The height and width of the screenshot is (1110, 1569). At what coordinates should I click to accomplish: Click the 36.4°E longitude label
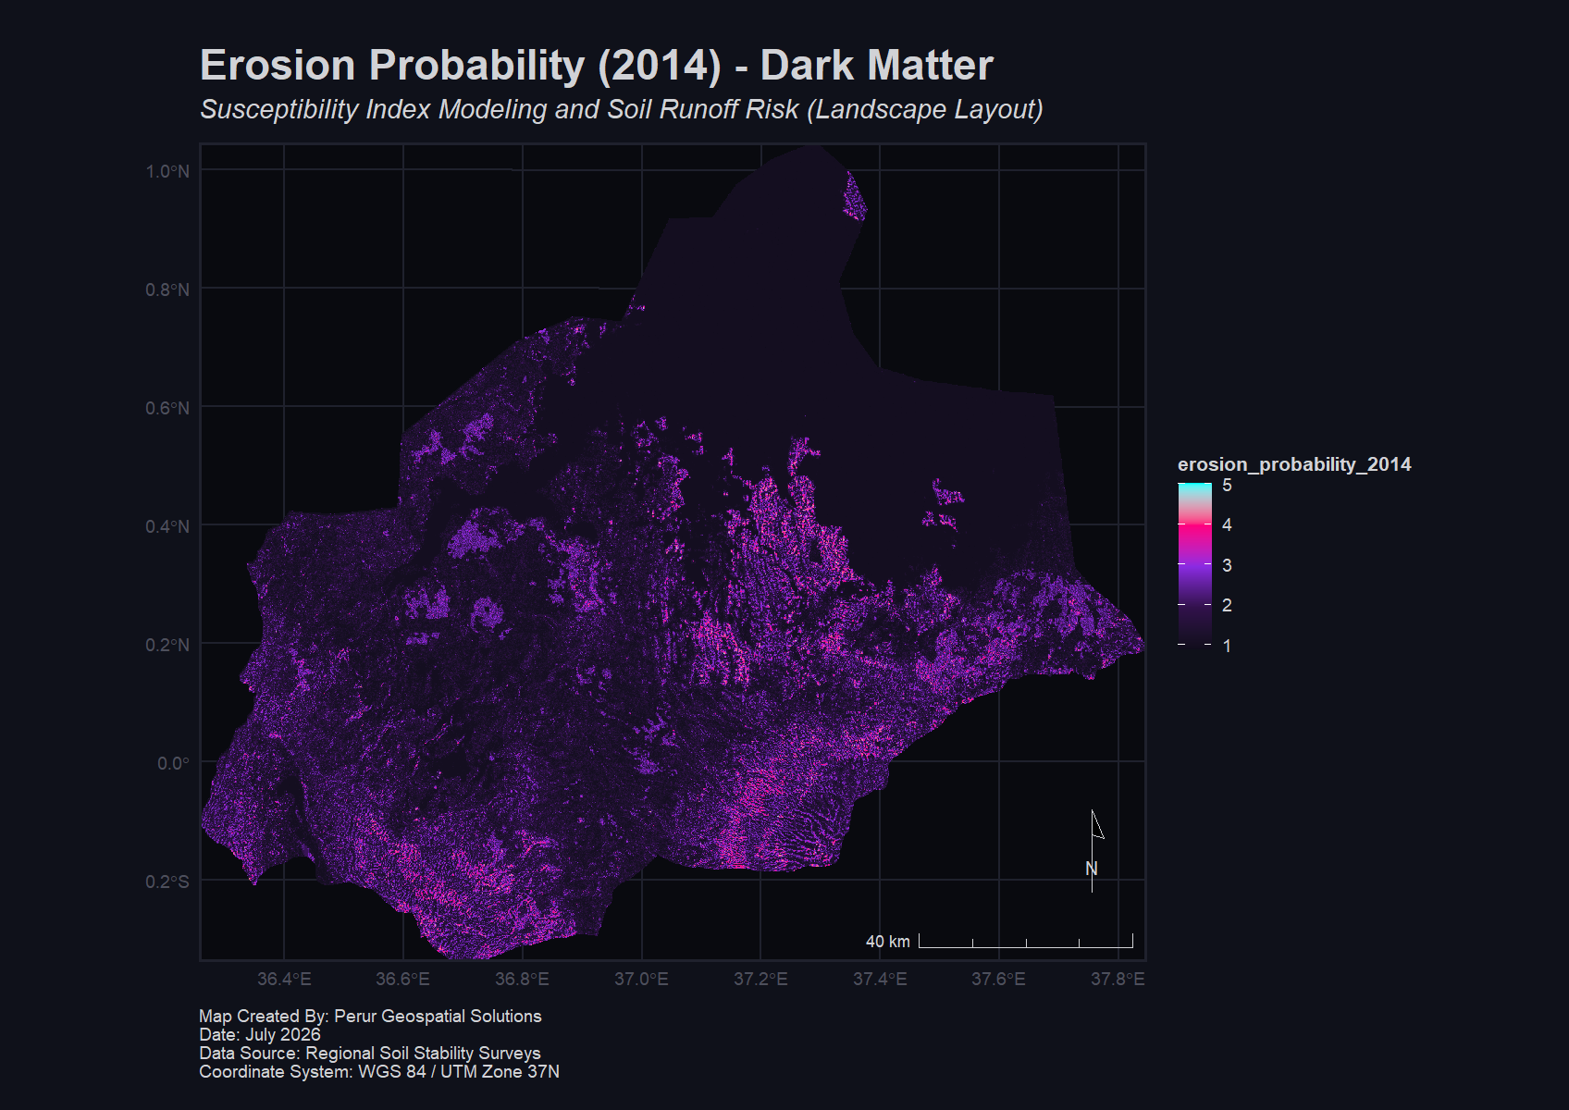coord(284,979)
